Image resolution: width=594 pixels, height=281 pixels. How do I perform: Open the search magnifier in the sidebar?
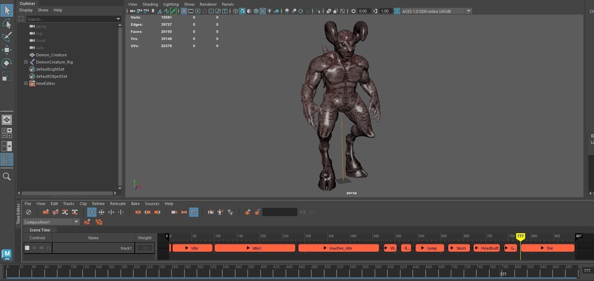click(x=7, y=177)
